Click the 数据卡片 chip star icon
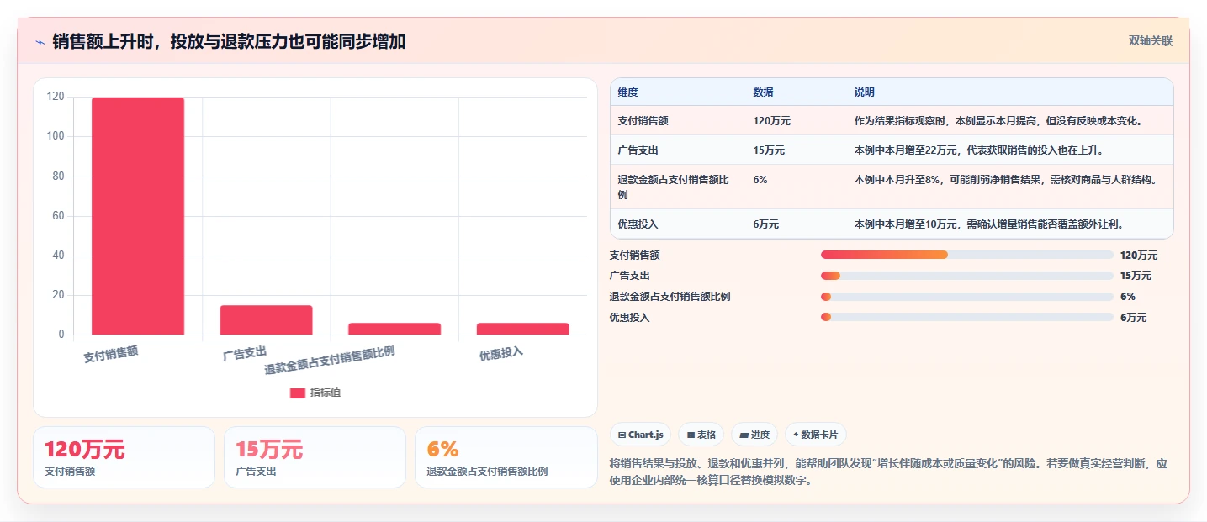 796,435
